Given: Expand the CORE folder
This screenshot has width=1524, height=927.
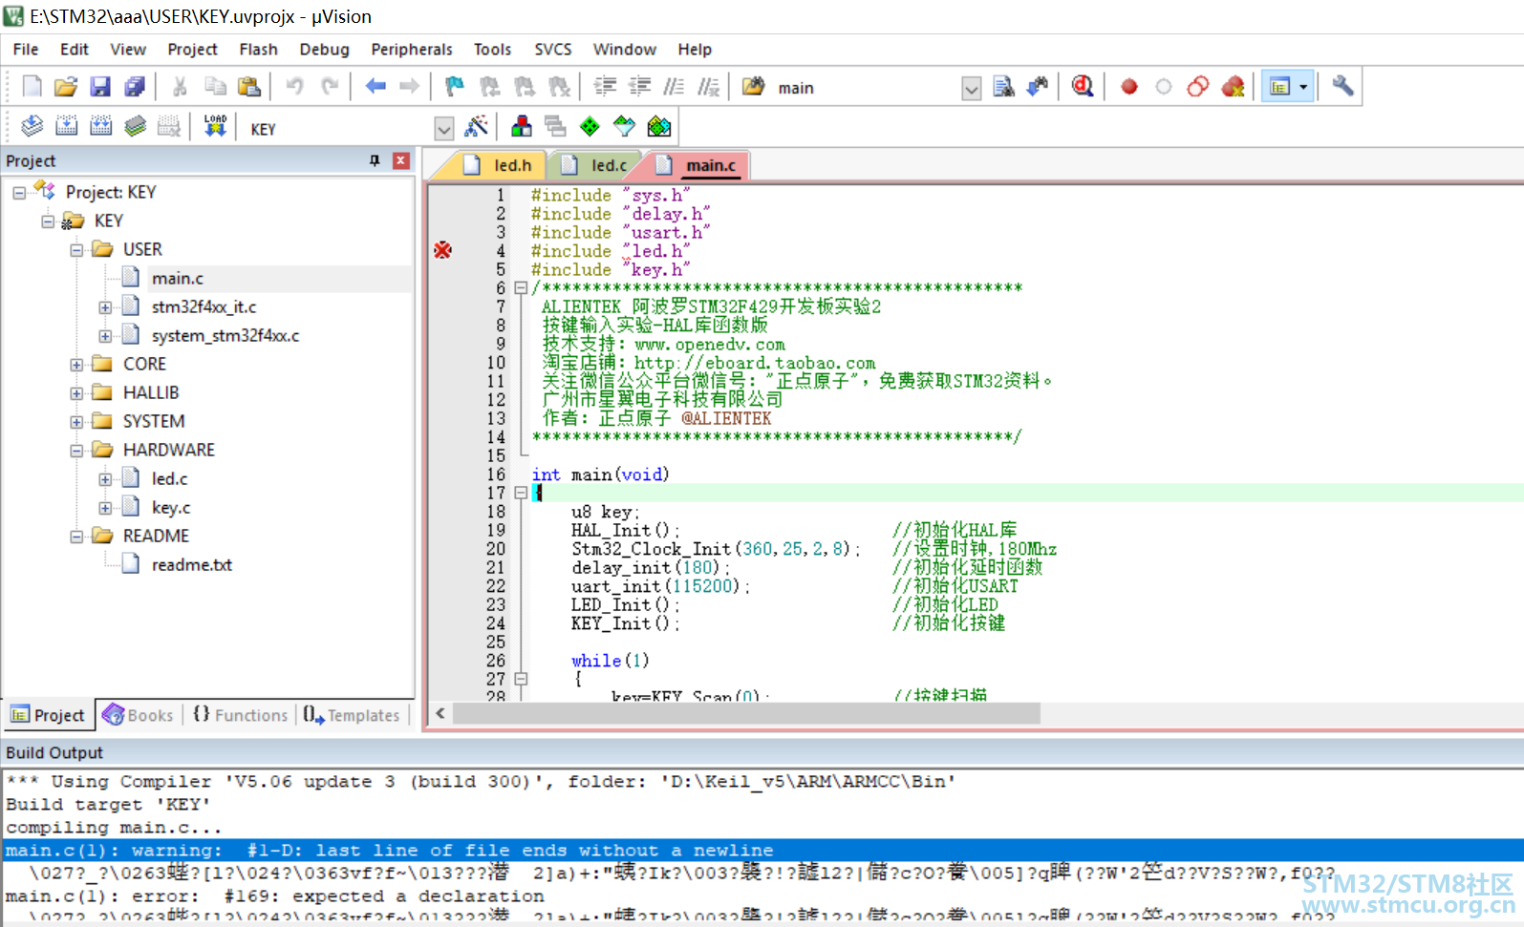Looking at the screenshot, I should click(76, 365).
